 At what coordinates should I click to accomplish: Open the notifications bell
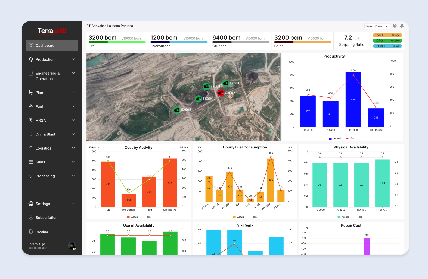tap(402, 26)
